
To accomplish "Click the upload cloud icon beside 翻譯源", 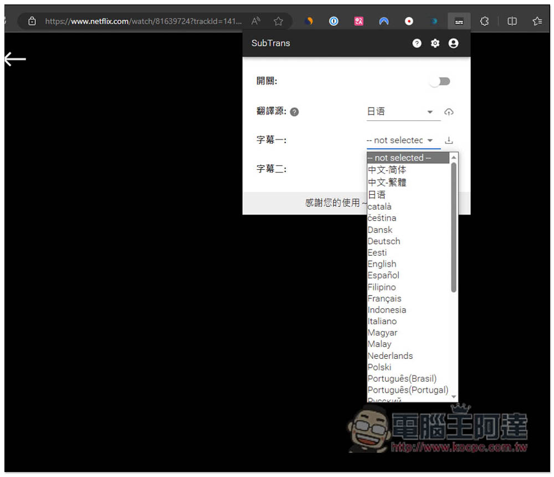I will pyautogui.click(x=449, y=112).
